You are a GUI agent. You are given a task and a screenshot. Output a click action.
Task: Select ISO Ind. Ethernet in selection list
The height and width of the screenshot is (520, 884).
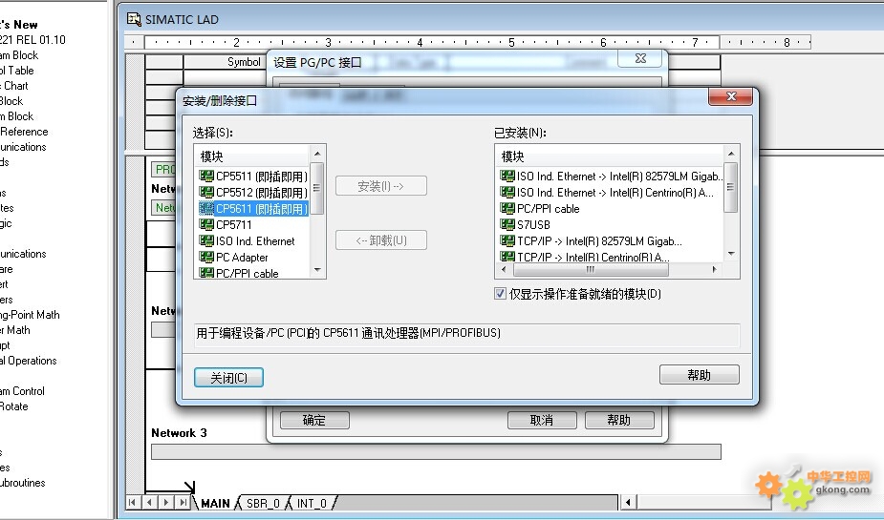coord(247,240)
